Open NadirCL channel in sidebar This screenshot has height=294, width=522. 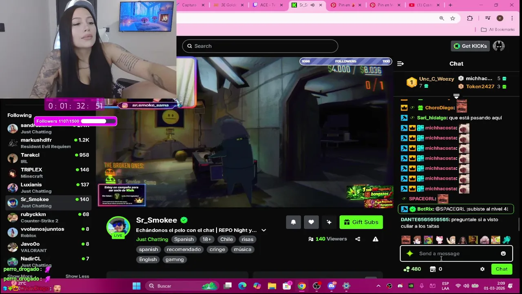(x=49, y=262)
